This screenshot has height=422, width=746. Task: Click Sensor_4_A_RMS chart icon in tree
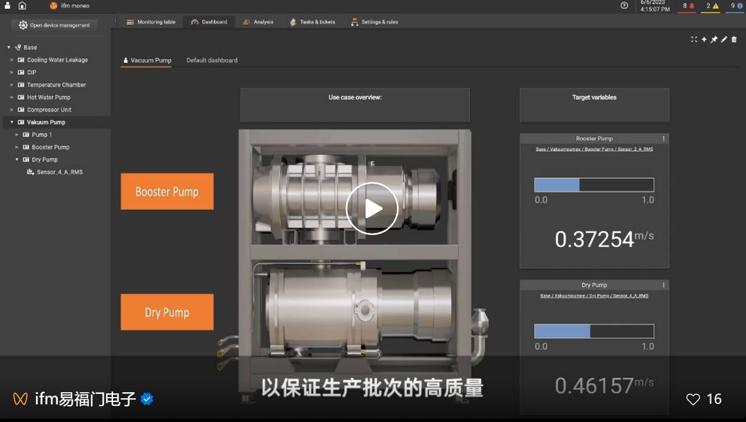30,172
